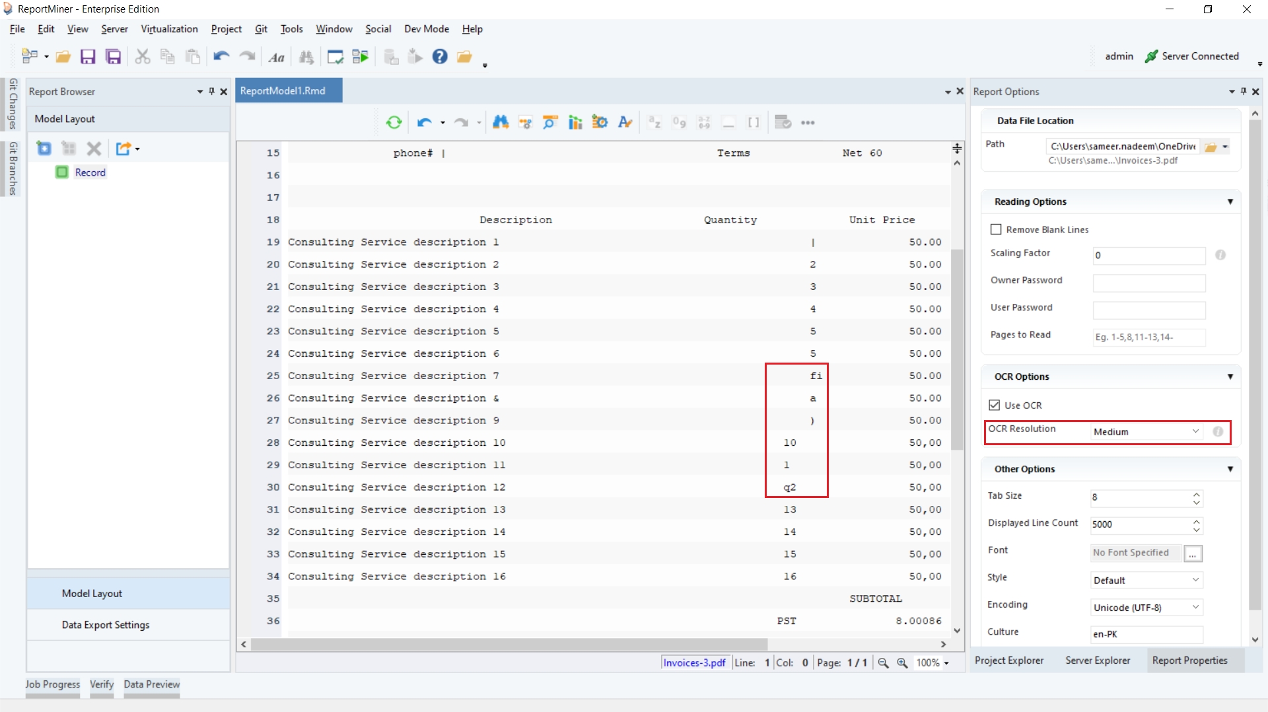Click the Help question mark icon
This screenshot has width=1268, height=712.
[x=440, y=57]
